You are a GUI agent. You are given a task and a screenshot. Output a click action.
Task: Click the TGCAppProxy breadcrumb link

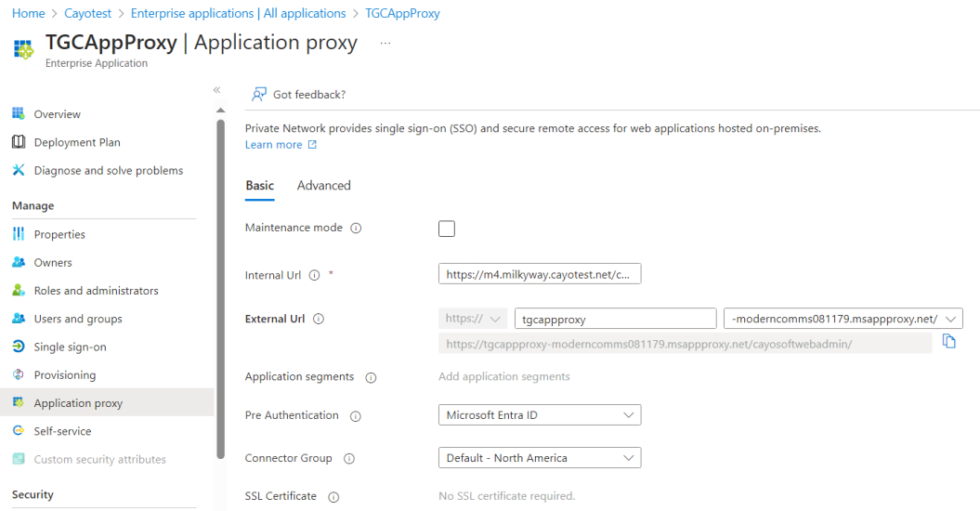coord(402,13)
